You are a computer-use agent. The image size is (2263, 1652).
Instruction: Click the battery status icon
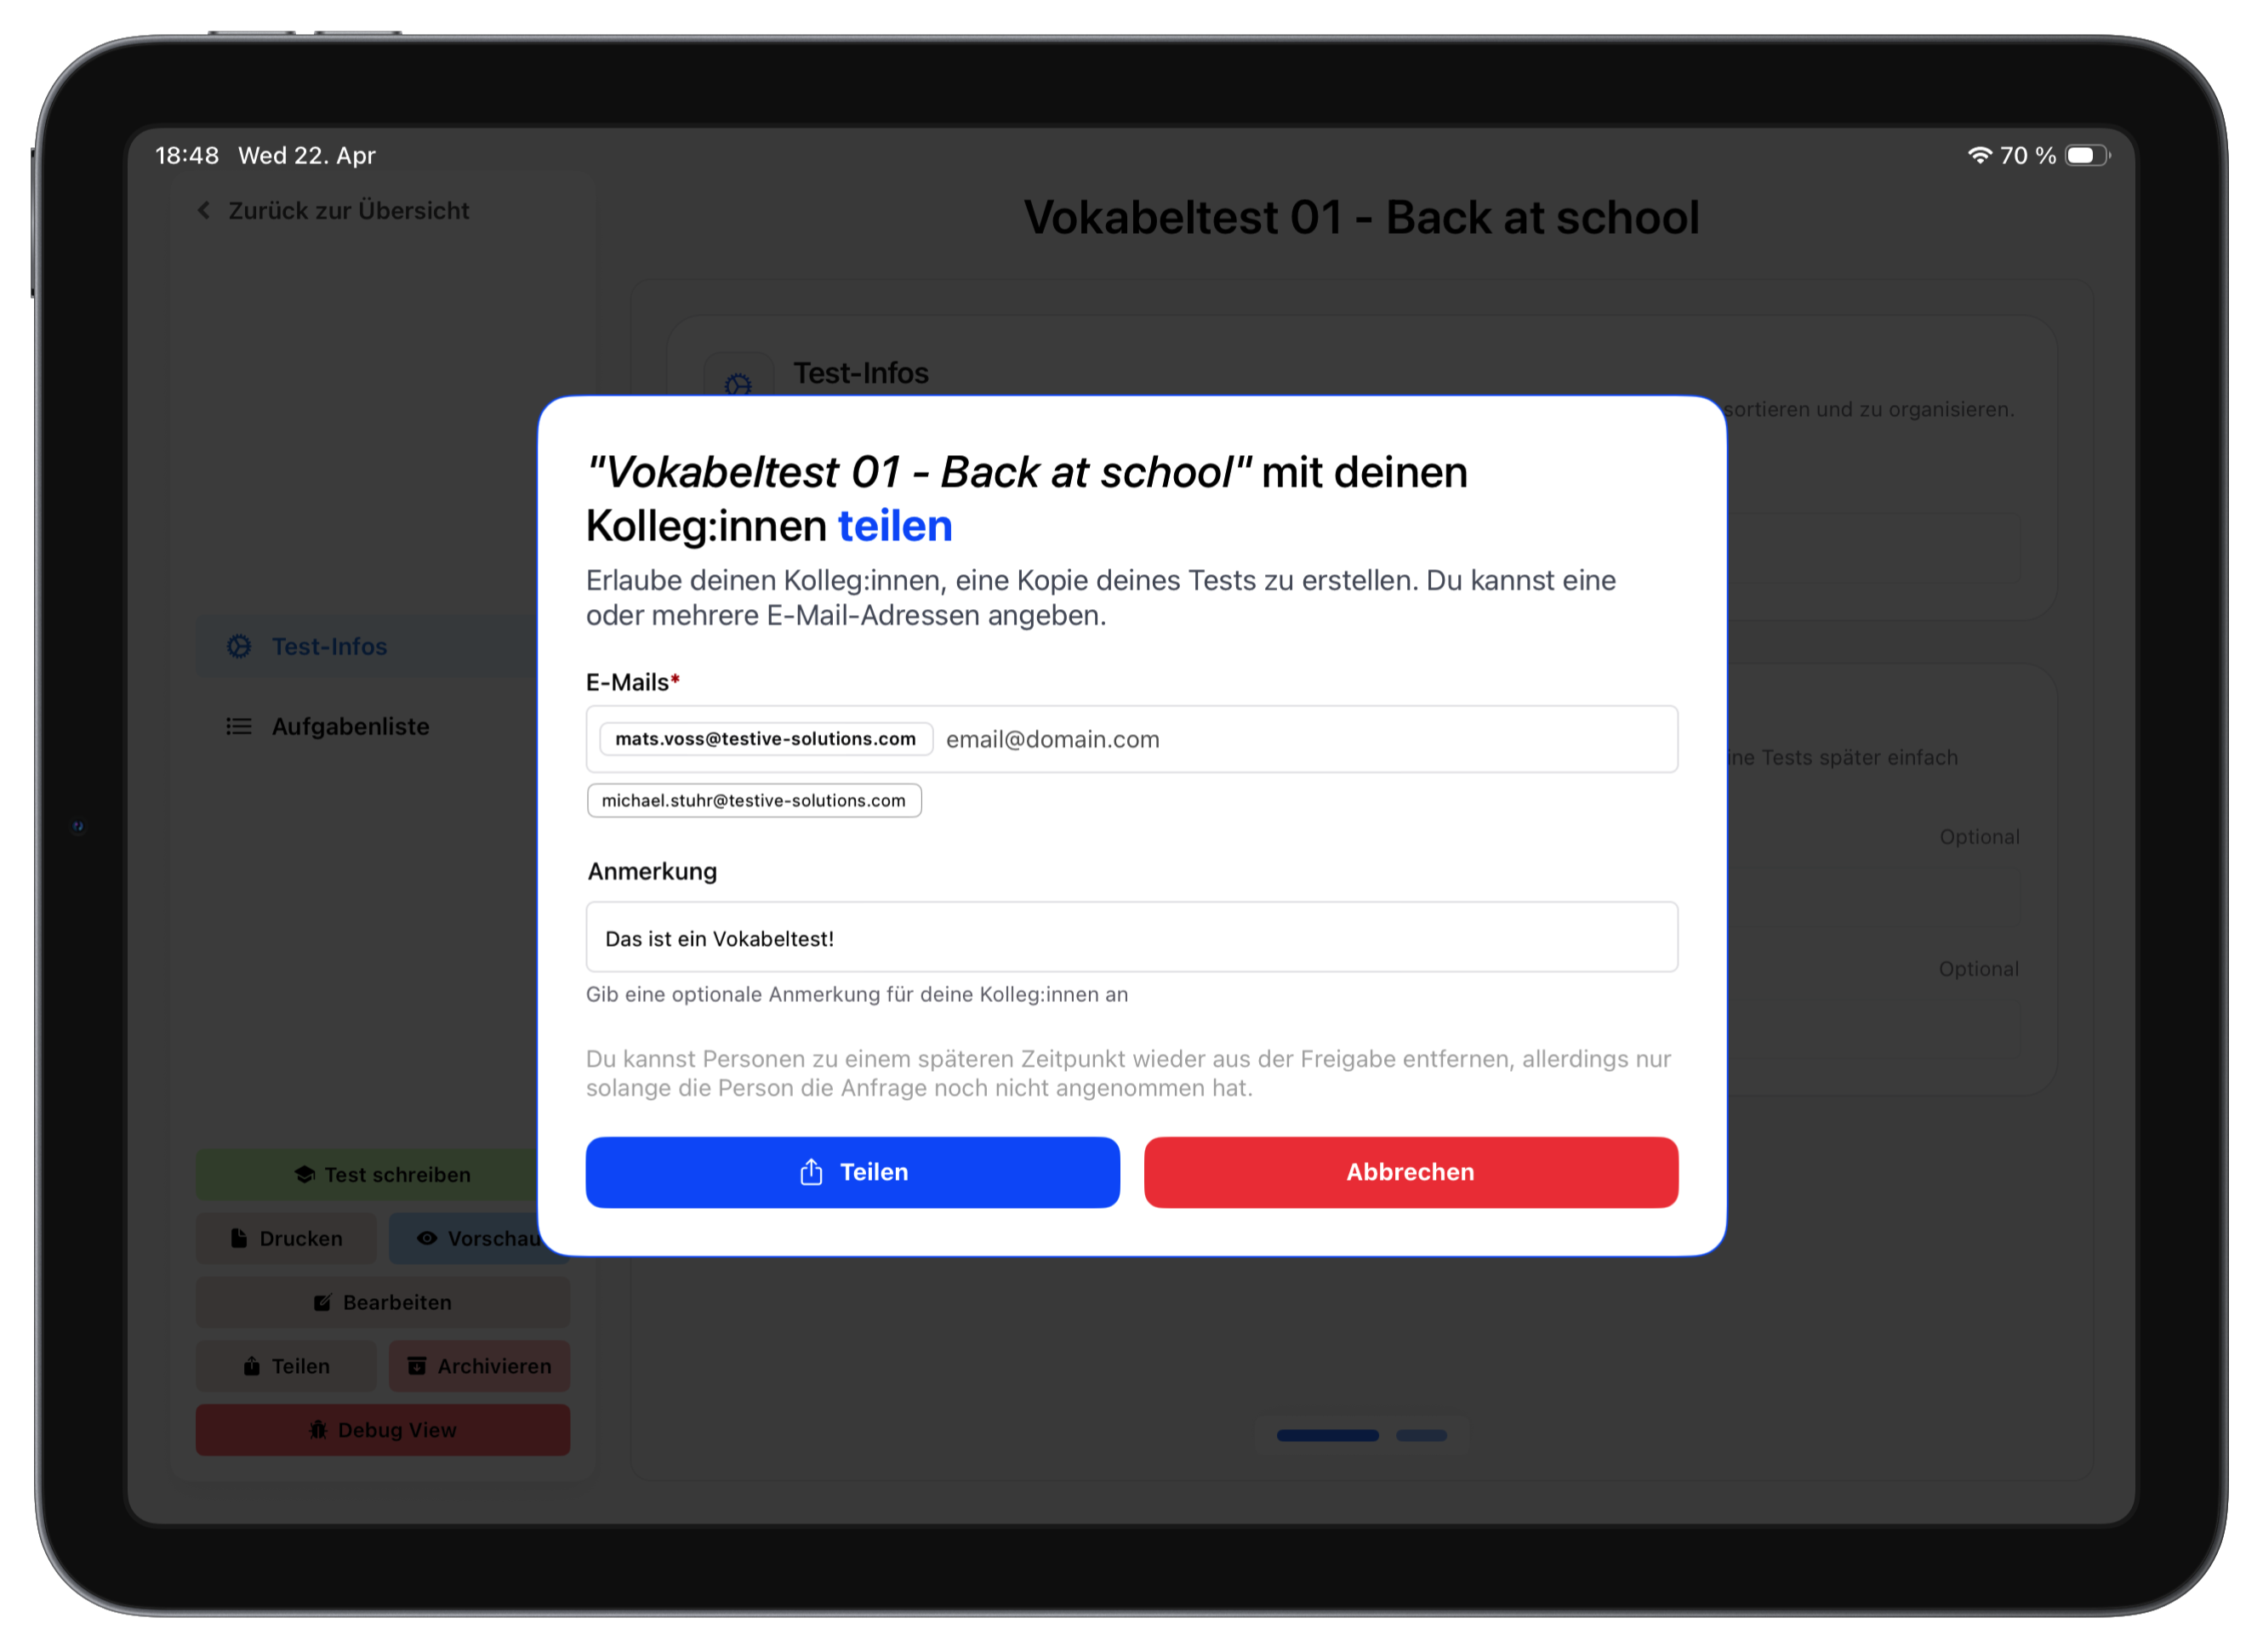2087,155
